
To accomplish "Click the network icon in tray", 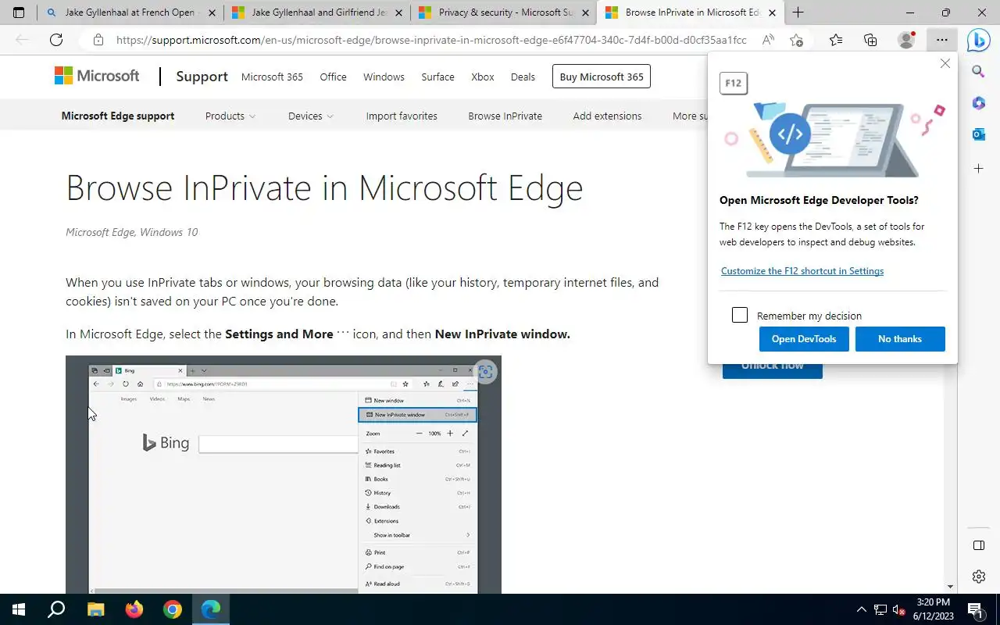I will [x=880, y=609].
